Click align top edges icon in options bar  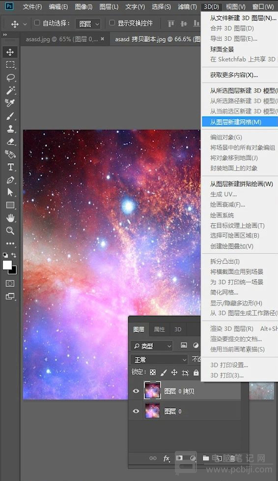pos(171,24)
